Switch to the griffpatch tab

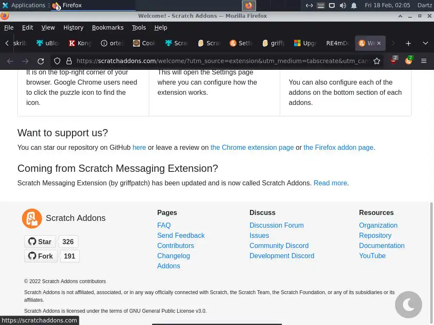pos(273,43)
